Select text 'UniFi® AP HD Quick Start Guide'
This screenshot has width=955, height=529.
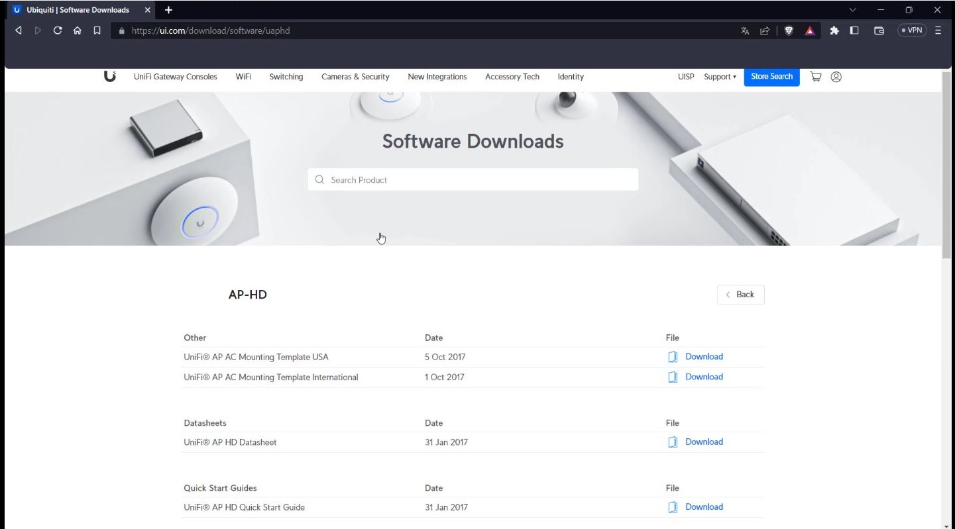coord(244,507)
